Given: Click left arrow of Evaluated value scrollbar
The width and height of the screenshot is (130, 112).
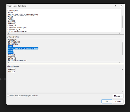Looking at the screenshot, I should coord(8,63).
